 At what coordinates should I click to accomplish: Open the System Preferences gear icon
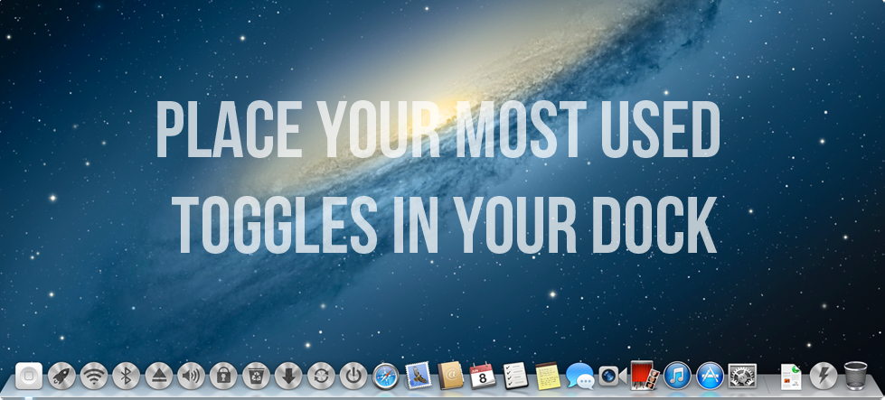[742, 376]
